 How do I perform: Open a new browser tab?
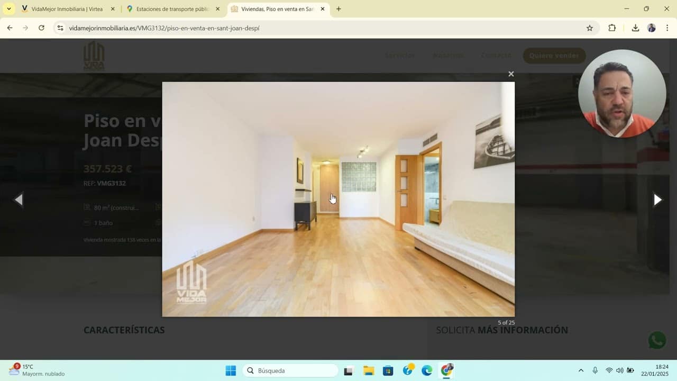click(338, 9)
